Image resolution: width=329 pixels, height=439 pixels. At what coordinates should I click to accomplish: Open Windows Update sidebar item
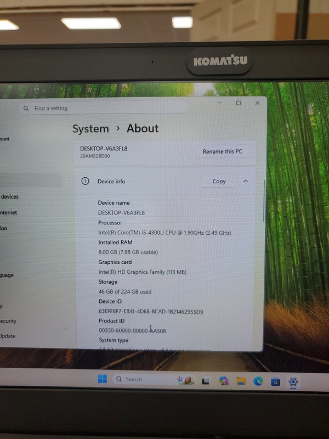click(8, 336)
